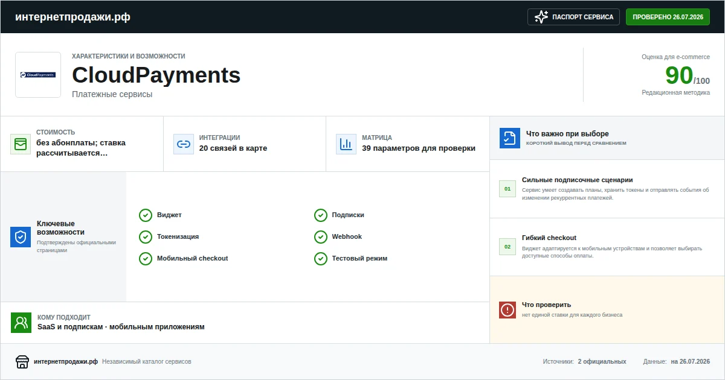Viewport: 725px width, 380px height.
Task: Click the Характеристики и возможности caption
Action: [x=129, y=56]
